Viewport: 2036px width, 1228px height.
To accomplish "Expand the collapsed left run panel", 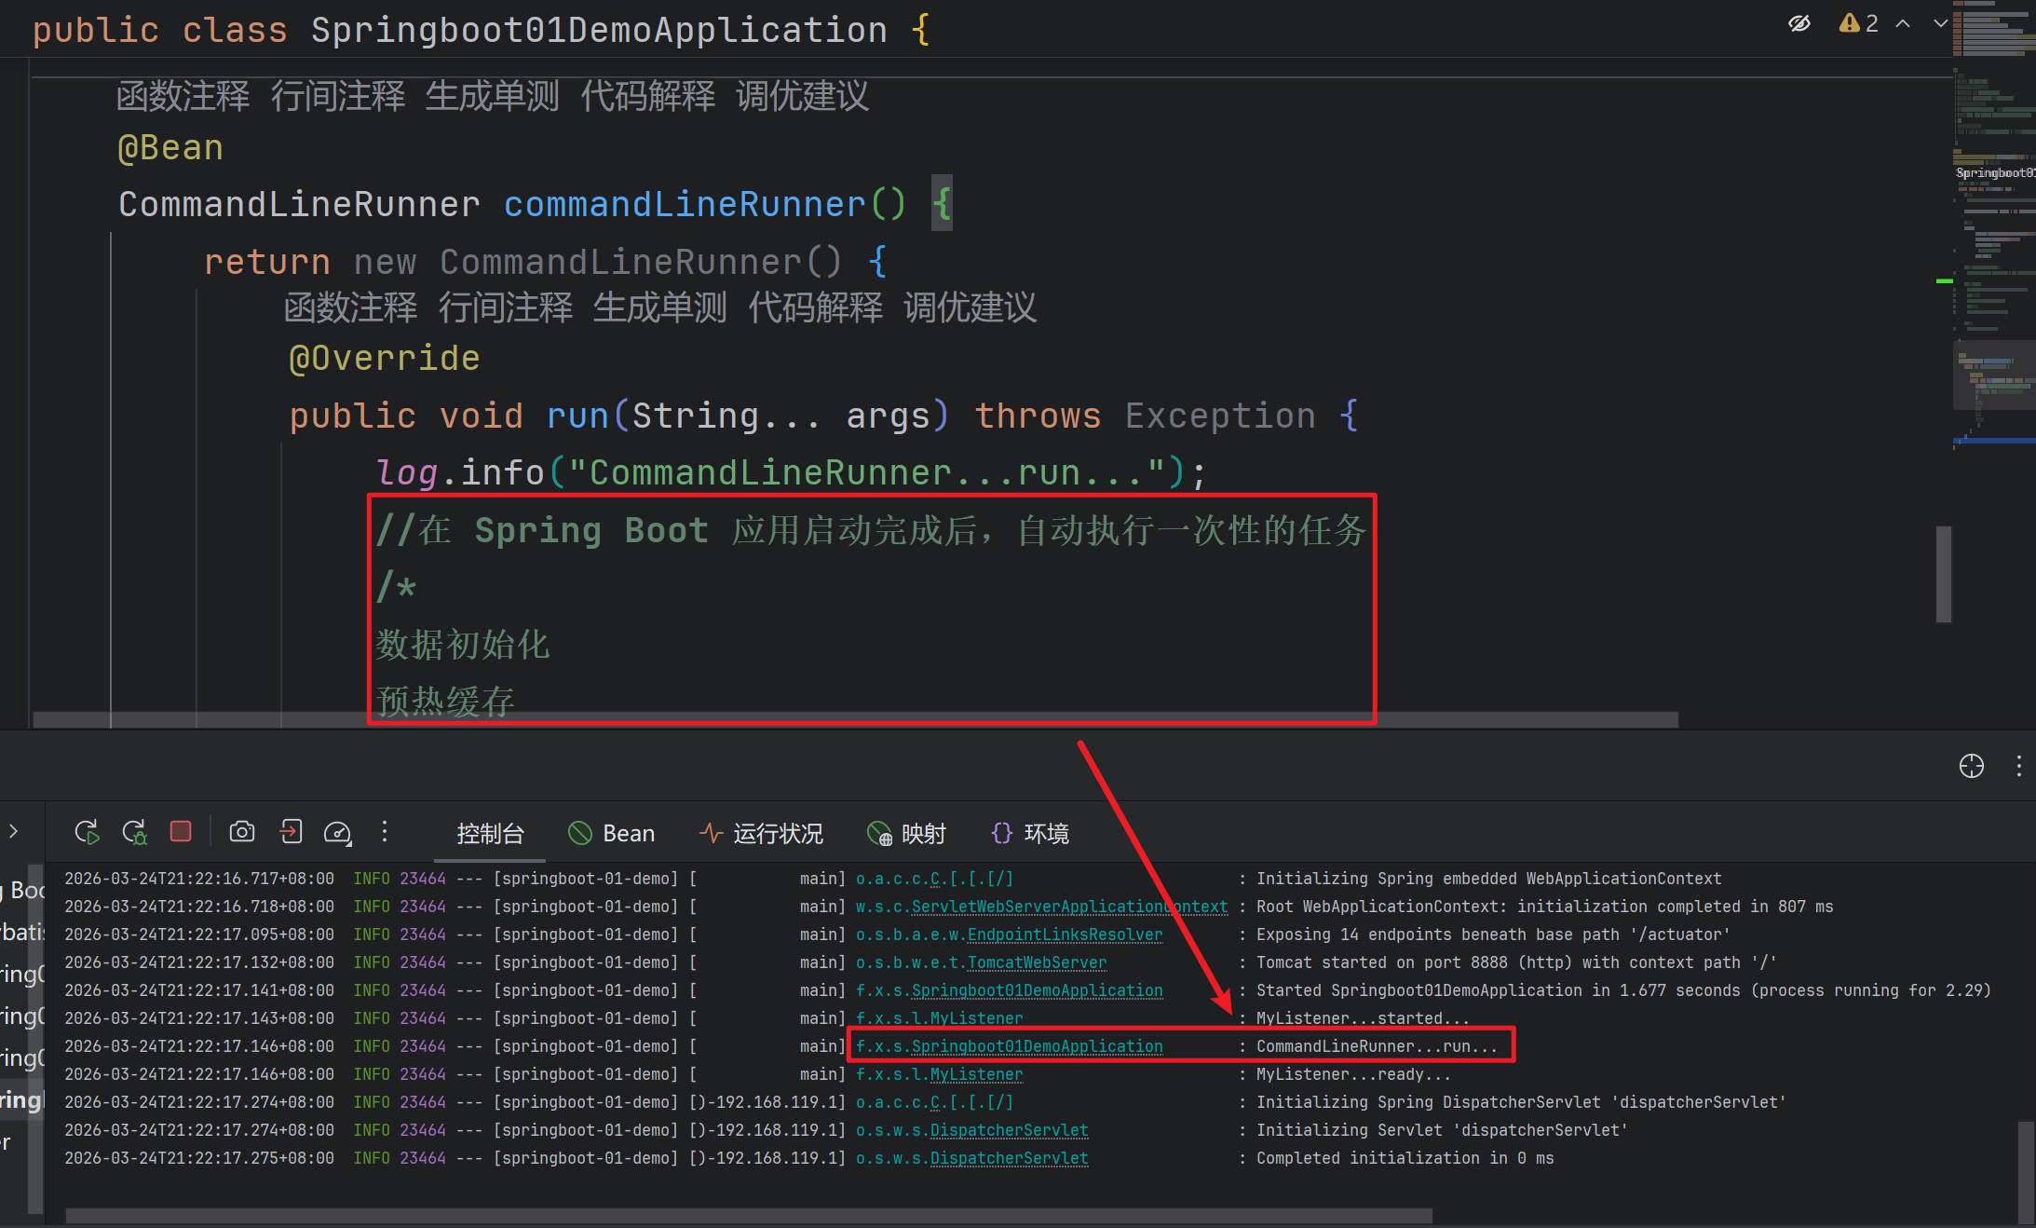I will 13,831.
